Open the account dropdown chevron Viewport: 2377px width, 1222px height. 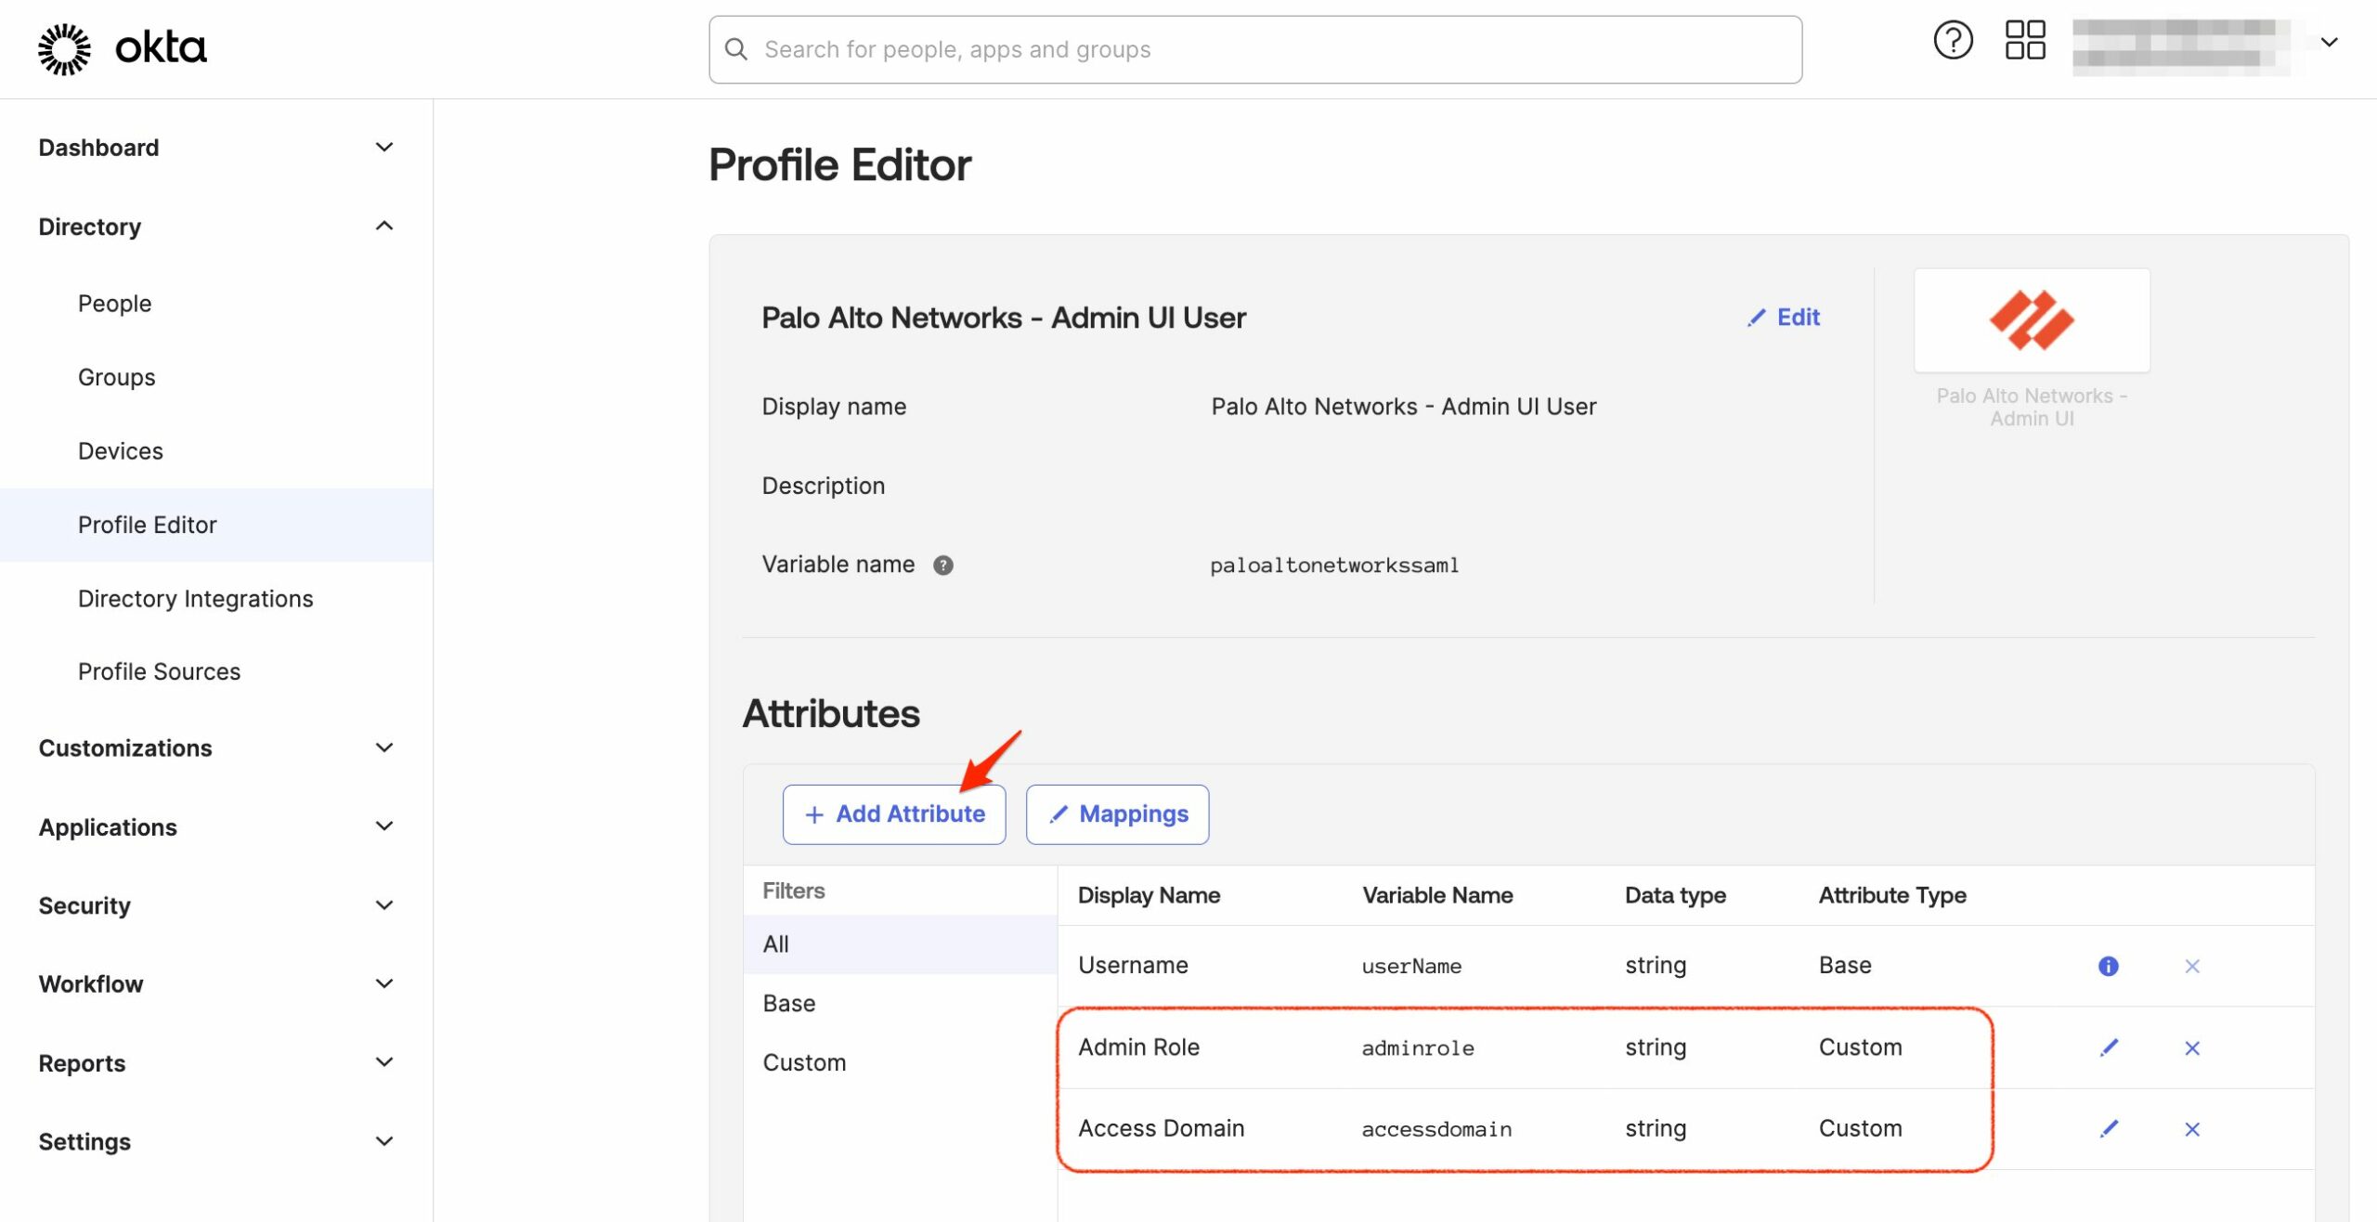tap(2329, 43)
